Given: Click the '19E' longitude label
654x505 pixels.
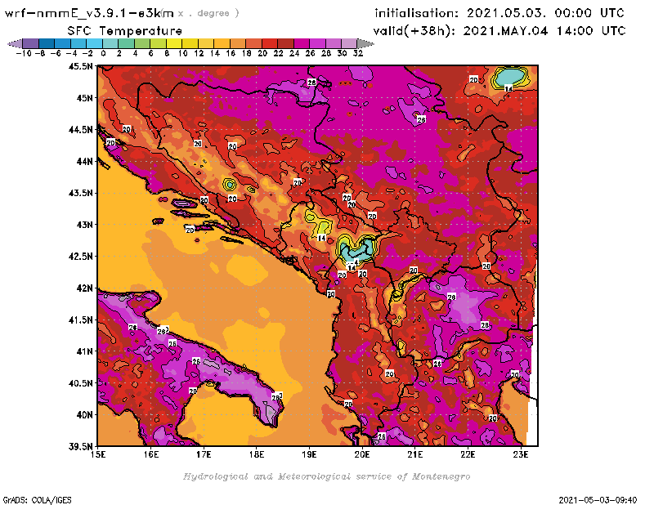Looking at the screenshot, I should pos(309,454).
